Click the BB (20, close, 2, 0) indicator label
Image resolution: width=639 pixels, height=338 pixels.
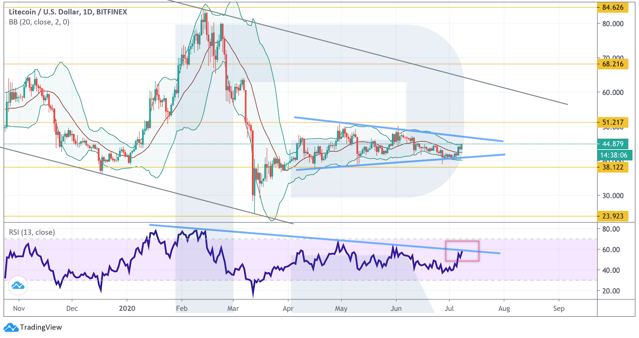tap(39, 22)
